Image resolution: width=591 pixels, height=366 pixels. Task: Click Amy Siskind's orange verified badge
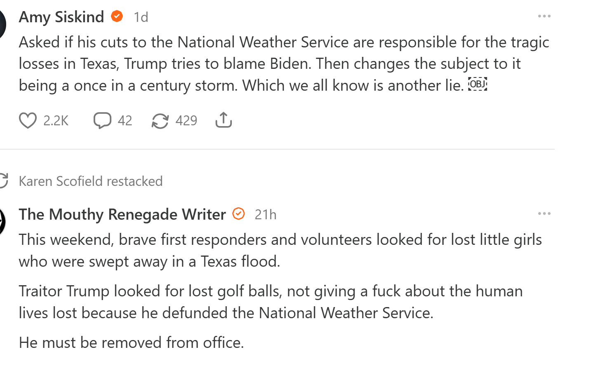(x=117, y=16)
